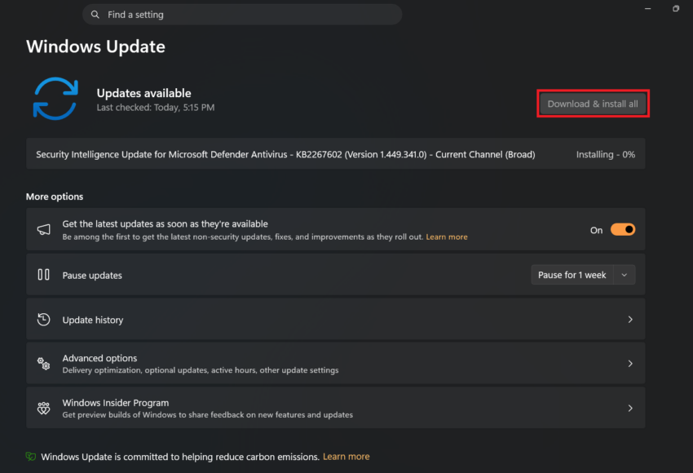Click the Pause updates label
Screen dimensions: 693x473
(x=92, y=276)
